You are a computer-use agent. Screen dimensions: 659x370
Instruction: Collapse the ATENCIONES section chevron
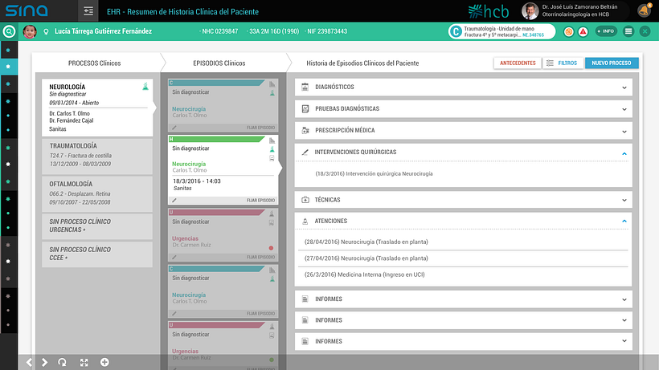pyautogui.click(x=624, y=221)
